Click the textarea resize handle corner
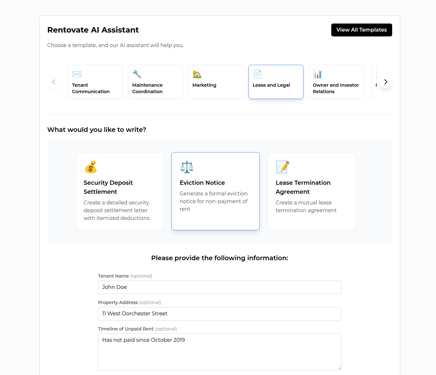The image size is (436, 375). pyautogui.click(x=339, y=368)
